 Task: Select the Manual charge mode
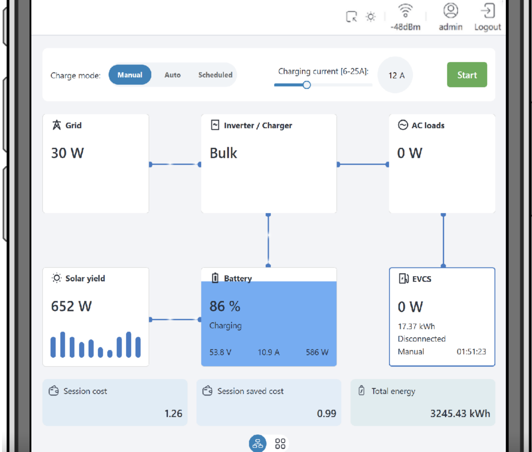coord(130,75)
